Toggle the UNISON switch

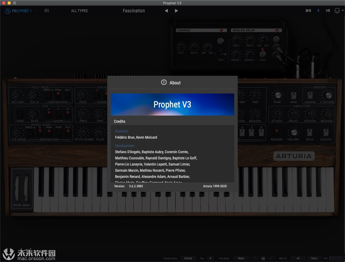pos(310,95)
